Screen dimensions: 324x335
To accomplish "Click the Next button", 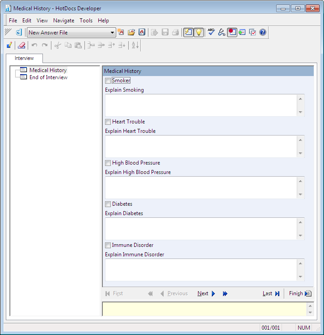I will (206, 293).
